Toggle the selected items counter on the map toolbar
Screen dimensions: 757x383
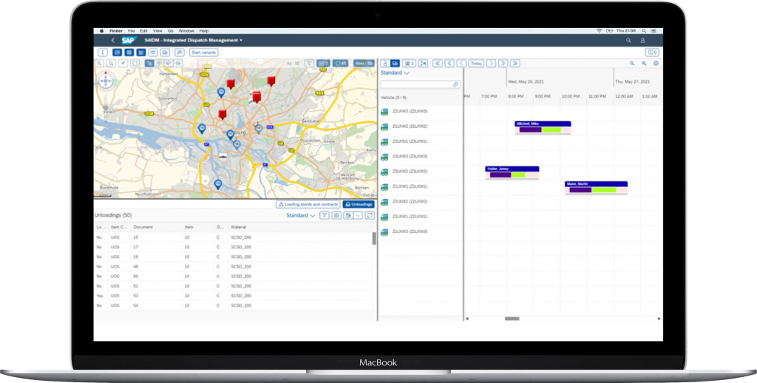323,64
